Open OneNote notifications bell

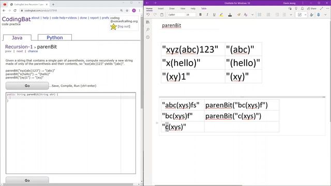tap(302, 8)
